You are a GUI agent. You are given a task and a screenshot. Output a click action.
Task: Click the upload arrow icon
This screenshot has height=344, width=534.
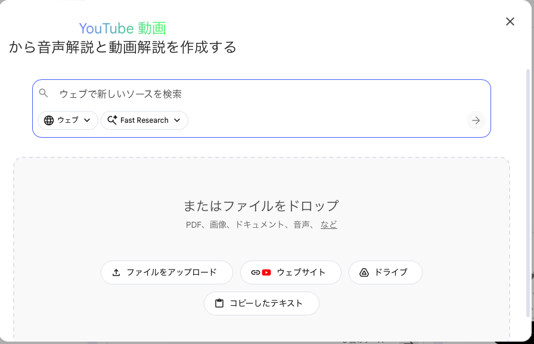pos(116,272)
